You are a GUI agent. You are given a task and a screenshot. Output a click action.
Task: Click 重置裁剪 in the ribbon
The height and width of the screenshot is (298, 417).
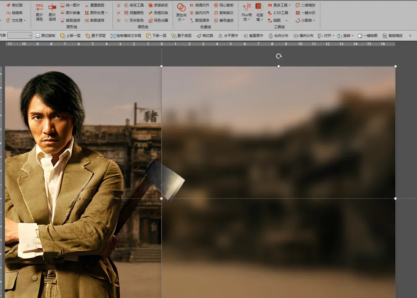click(x=95, y=5)
